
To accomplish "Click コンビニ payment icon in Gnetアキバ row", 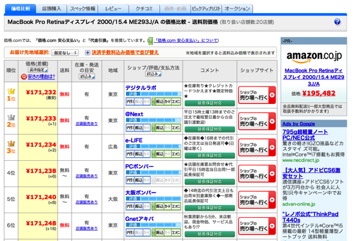I will click(176, 233).
